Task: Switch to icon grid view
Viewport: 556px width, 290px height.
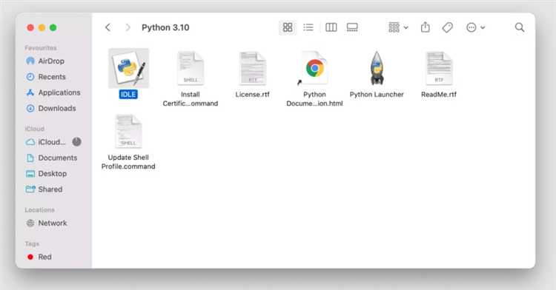Action: [288, 27]
